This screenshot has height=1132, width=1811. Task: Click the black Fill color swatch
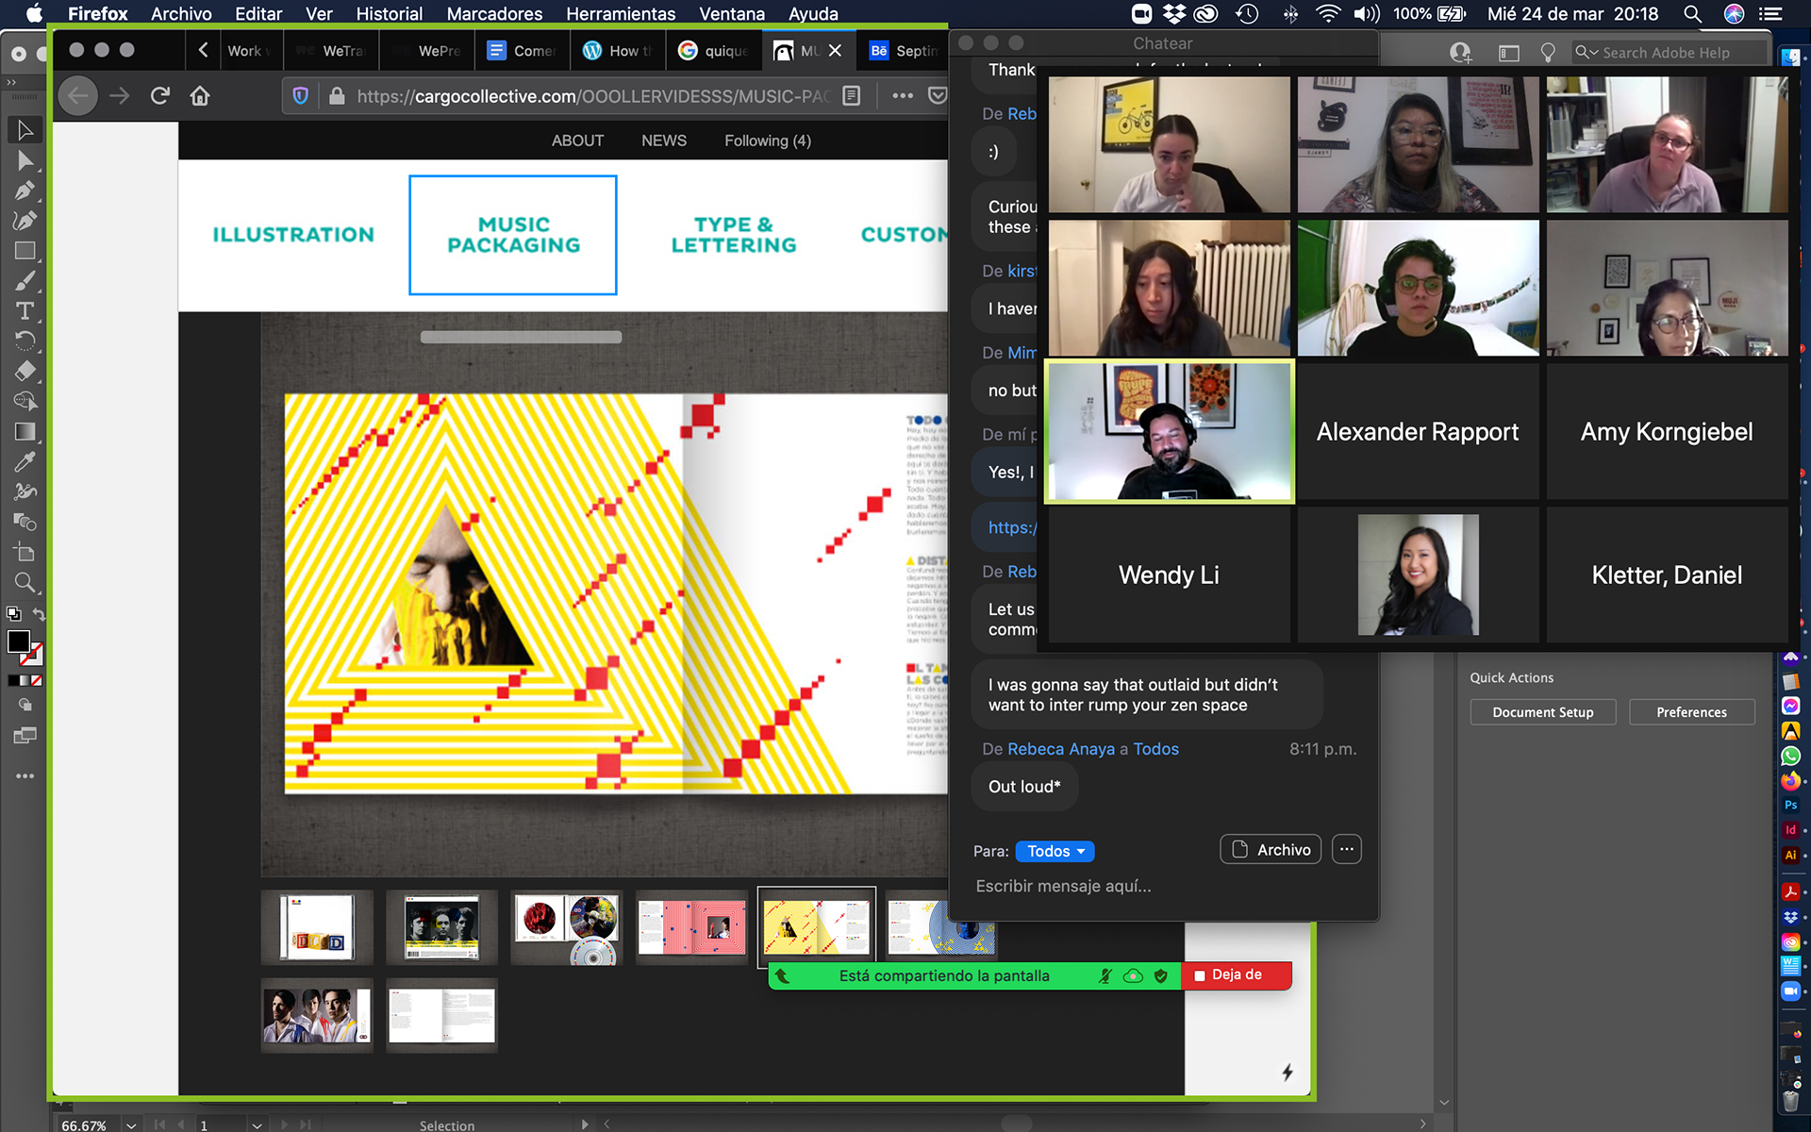coord(18,641)
